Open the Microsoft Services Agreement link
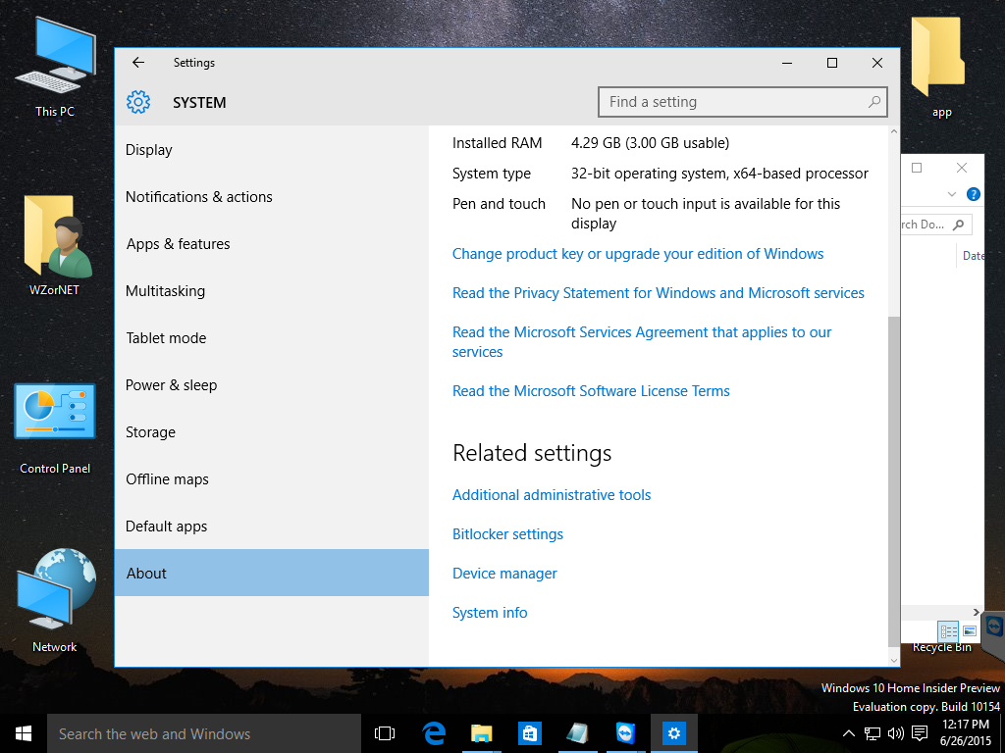The width and height of the screenshot is (1005, 753). coord(642,342)
